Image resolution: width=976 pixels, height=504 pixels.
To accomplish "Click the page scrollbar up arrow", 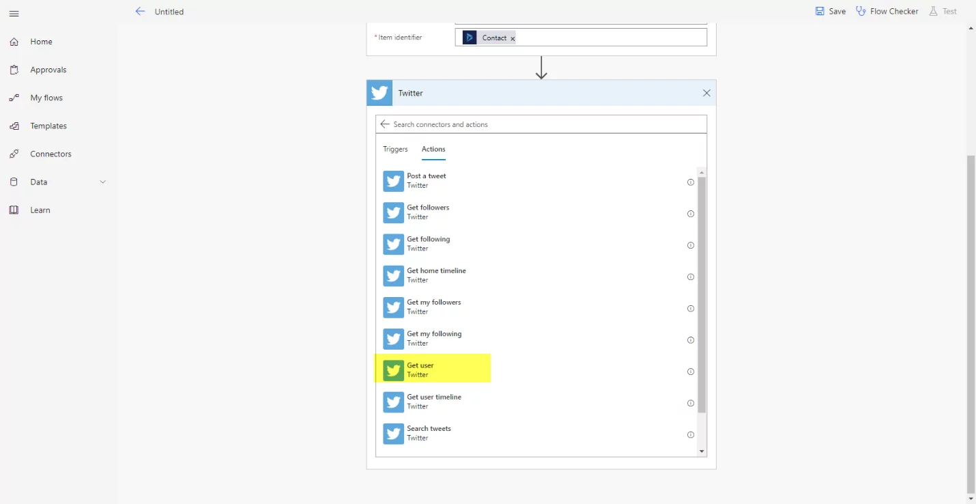I will (971, 28).
